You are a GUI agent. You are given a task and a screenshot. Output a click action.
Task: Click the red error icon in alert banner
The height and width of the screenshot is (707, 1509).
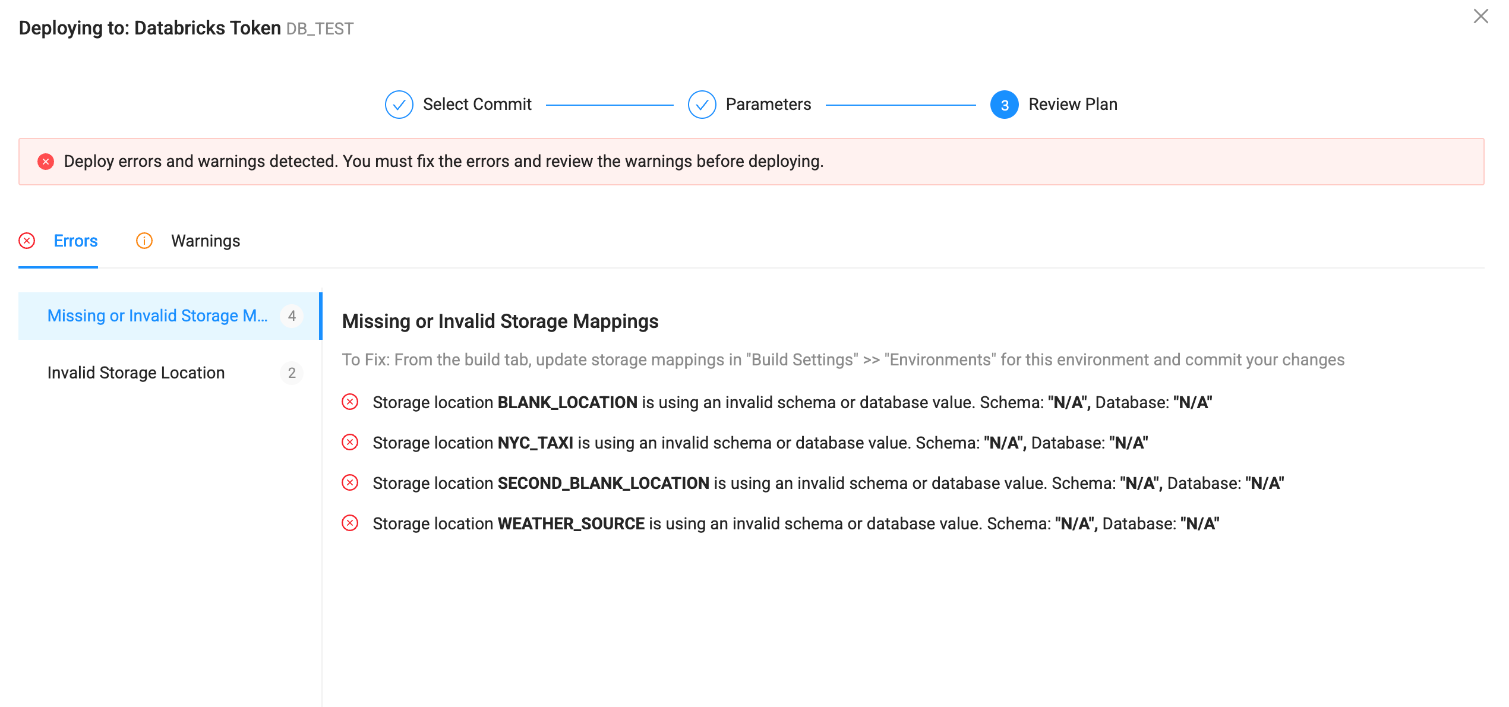(x=46, y=162)
